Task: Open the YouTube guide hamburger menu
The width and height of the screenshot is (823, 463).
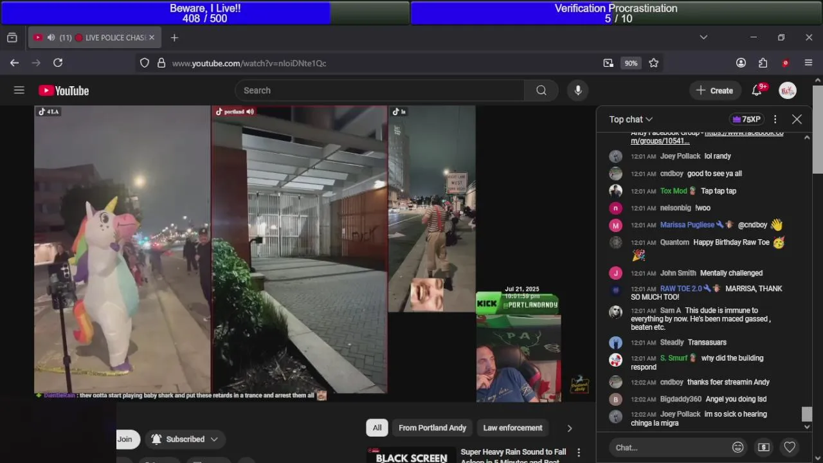Action: point(19,91)
